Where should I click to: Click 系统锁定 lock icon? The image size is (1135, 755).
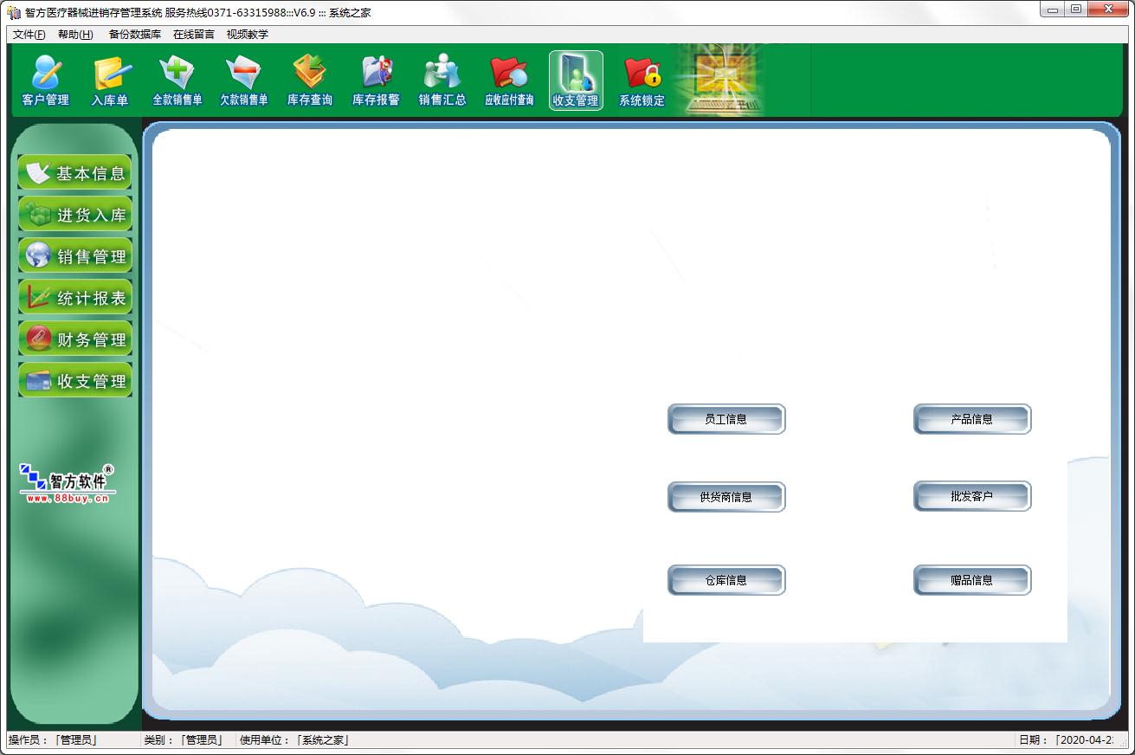pyautogui.click(x=642, y=81)
